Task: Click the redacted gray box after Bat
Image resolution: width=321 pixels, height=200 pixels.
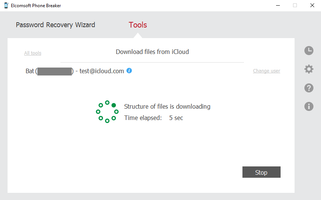Action: [54, 71]
